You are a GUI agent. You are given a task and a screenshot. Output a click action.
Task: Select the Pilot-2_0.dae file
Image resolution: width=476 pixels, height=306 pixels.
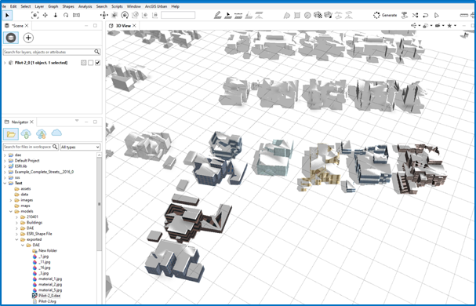46,296
